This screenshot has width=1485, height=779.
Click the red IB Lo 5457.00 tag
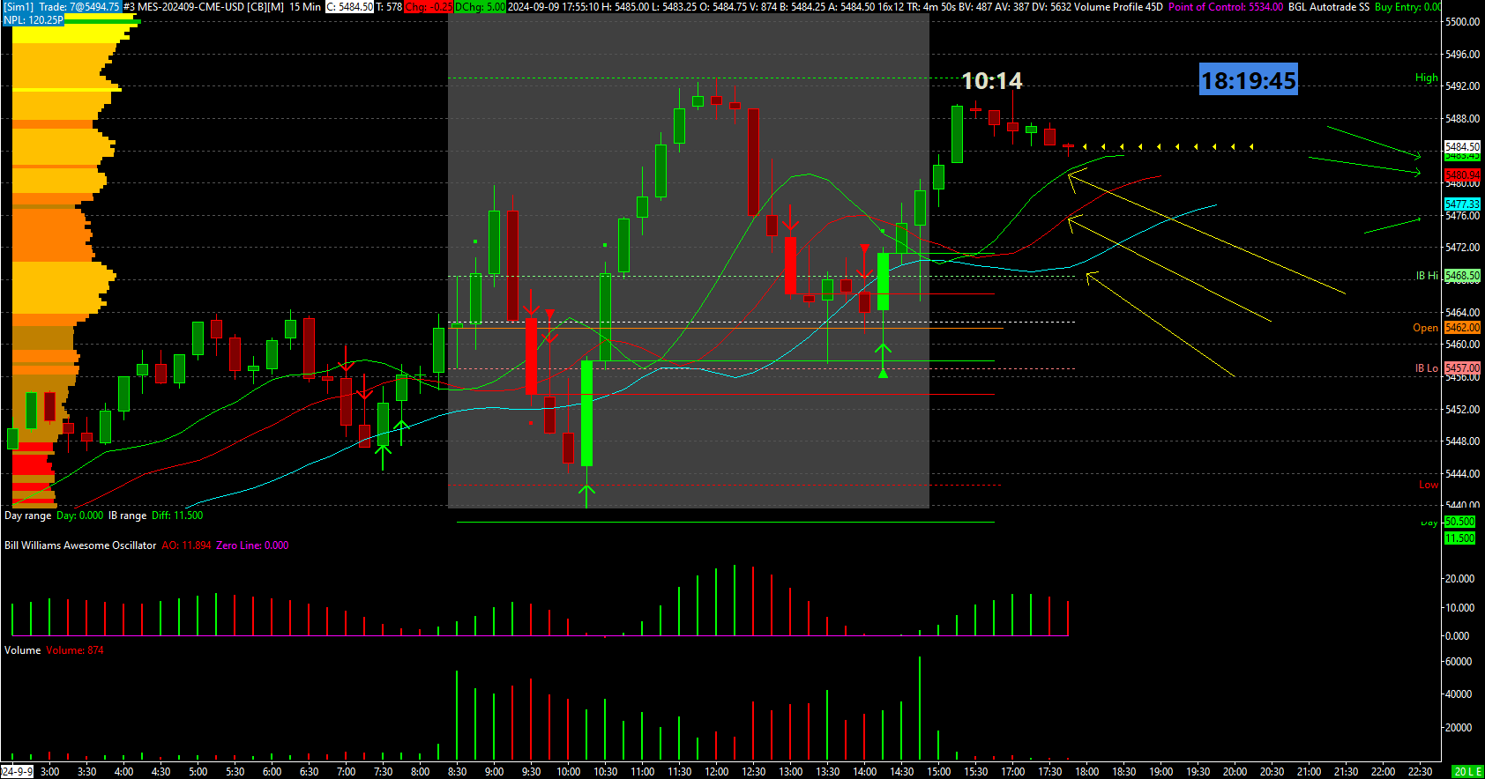click(1462, 368)
